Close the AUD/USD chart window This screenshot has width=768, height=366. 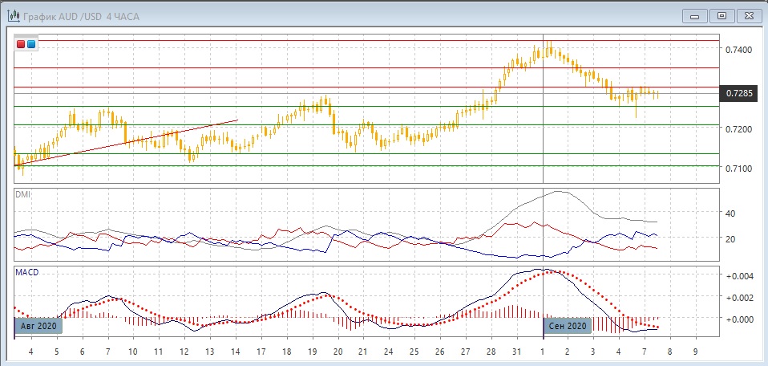coord(749,15)
